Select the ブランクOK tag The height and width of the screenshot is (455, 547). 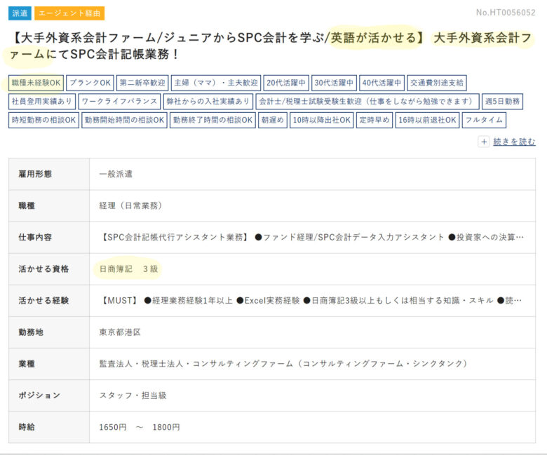click(x=90, y=83)
